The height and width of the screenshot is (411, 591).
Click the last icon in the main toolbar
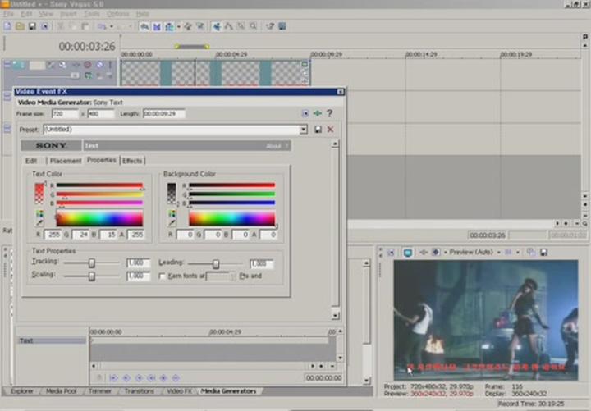point(282,26)
